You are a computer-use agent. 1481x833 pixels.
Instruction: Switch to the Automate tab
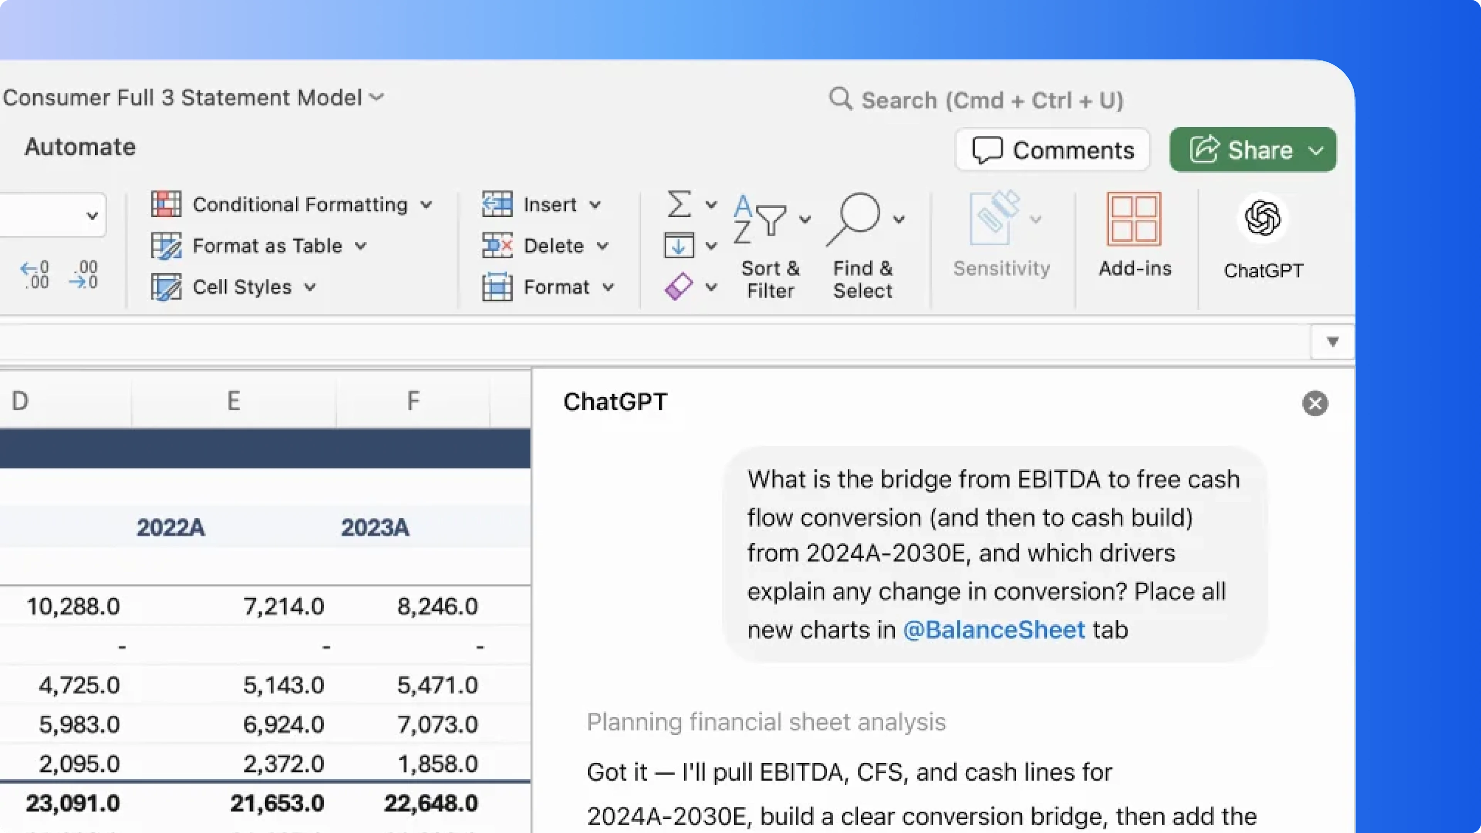pyautogui.click(x=80, y=147)
